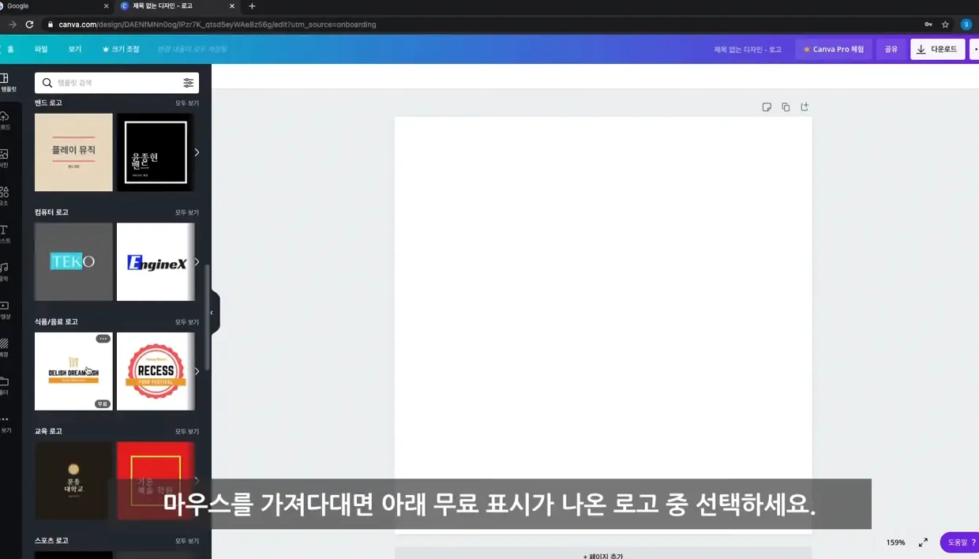Bookmark this page with the star icon
979x559 pixels.
click(945, 24)
